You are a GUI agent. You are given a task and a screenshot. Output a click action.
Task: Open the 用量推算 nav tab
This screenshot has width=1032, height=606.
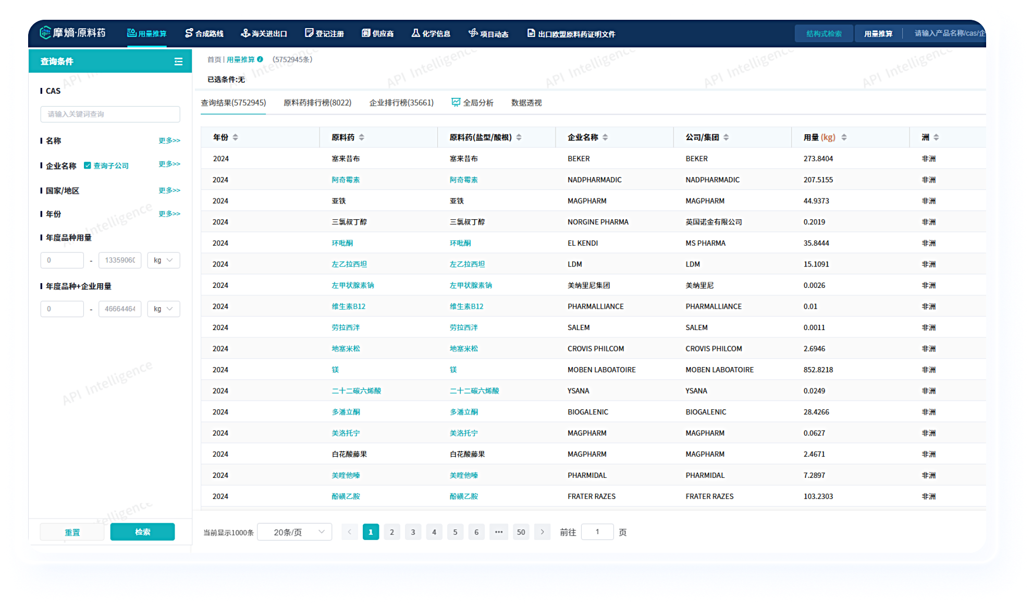147,33
